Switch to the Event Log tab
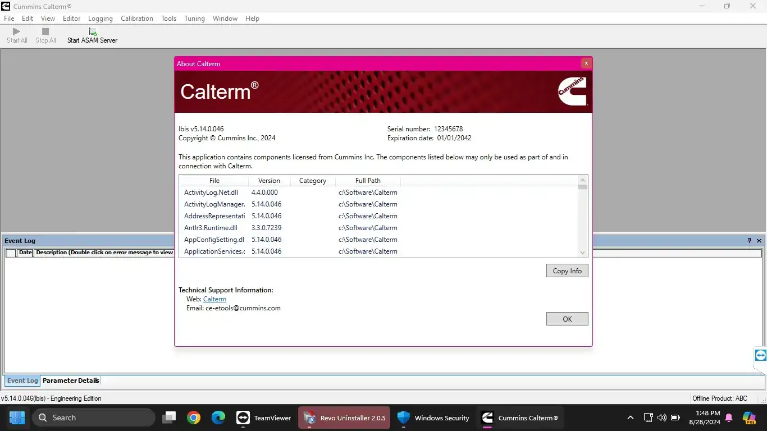 (22, 380)
